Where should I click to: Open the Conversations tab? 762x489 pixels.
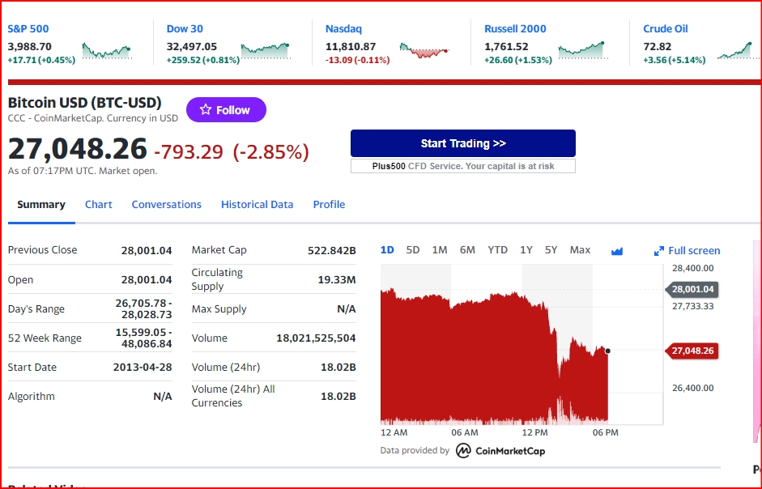(x=166, y=205)
